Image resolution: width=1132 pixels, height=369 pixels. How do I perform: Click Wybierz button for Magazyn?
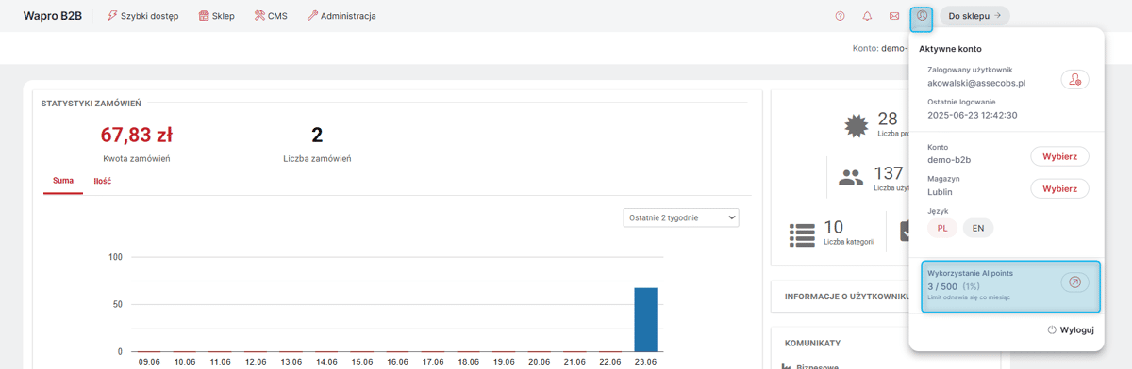pos(1059,188)
